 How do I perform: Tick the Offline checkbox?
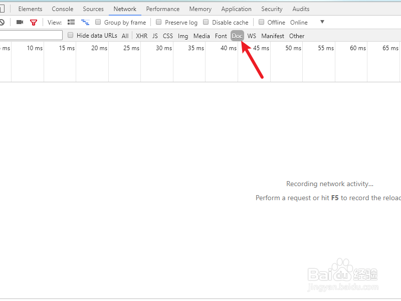(261, 22)
